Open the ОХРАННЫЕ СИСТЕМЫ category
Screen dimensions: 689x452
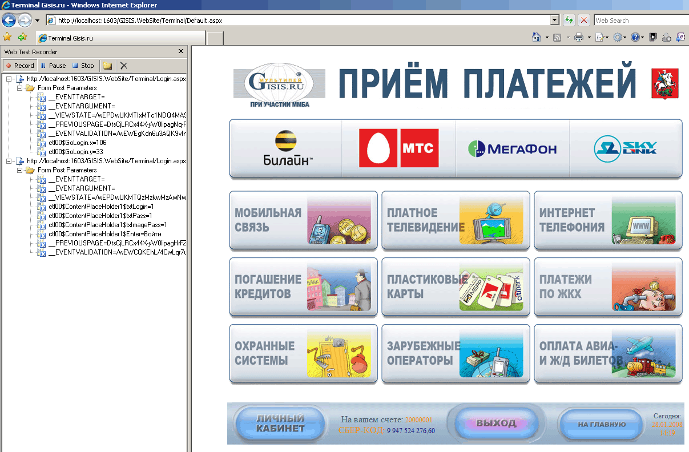tap(303, 354)
